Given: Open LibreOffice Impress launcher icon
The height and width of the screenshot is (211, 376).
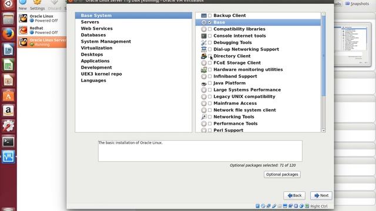Looking at the screenshot, I should pos(8,80).
